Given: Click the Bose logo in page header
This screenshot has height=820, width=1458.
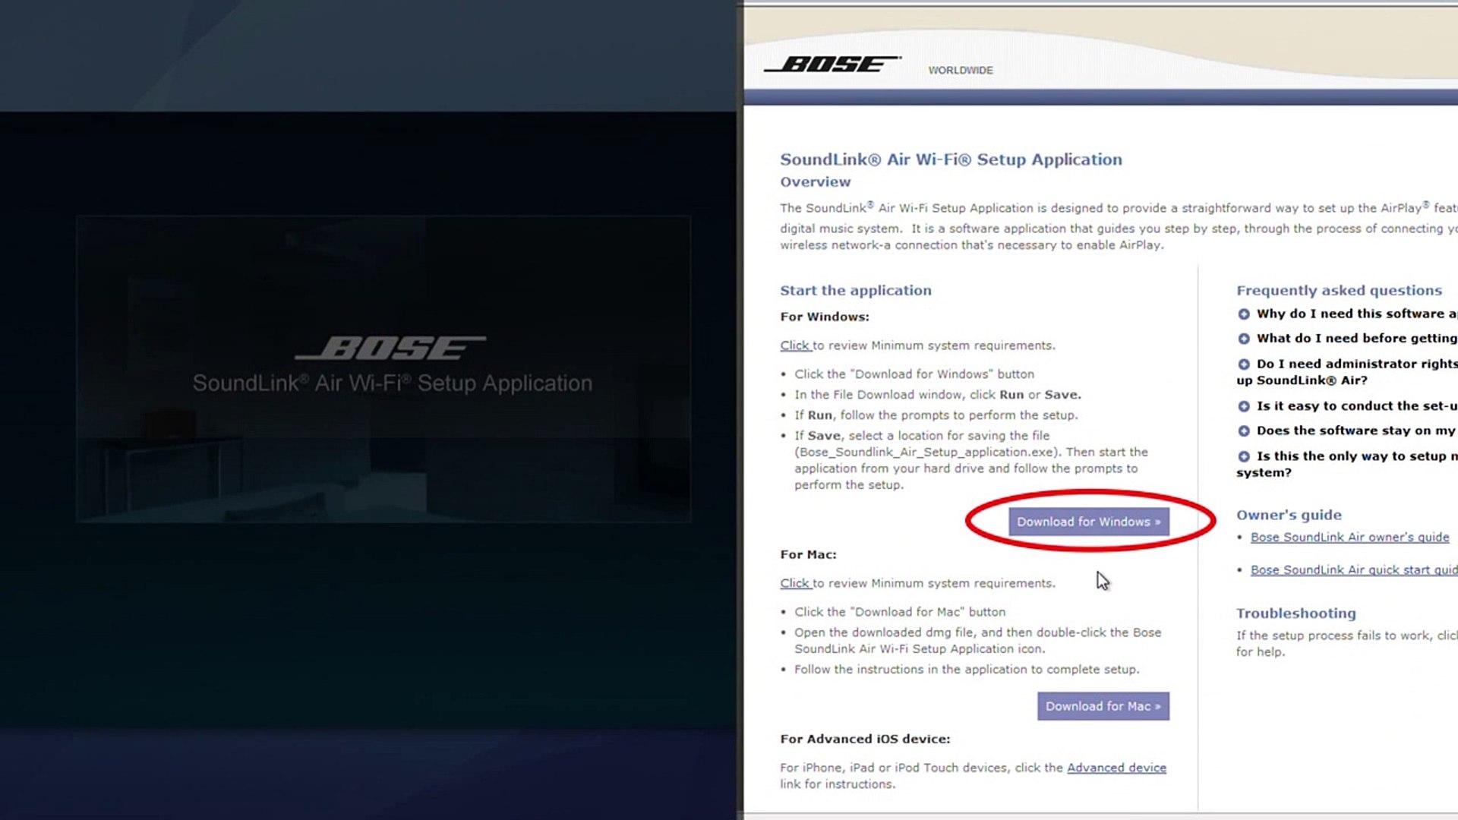Looking at the screenshot, I should click(832, 65).
